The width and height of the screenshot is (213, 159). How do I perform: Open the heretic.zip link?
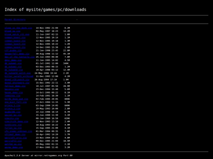coord(12,90)
